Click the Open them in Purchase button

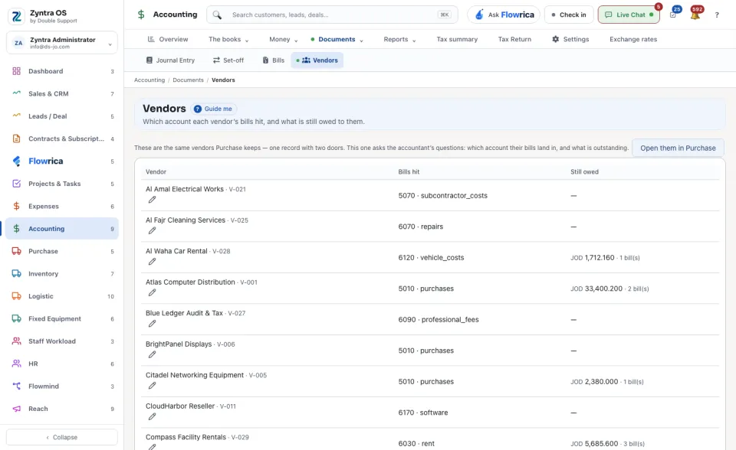pos(678,148)
